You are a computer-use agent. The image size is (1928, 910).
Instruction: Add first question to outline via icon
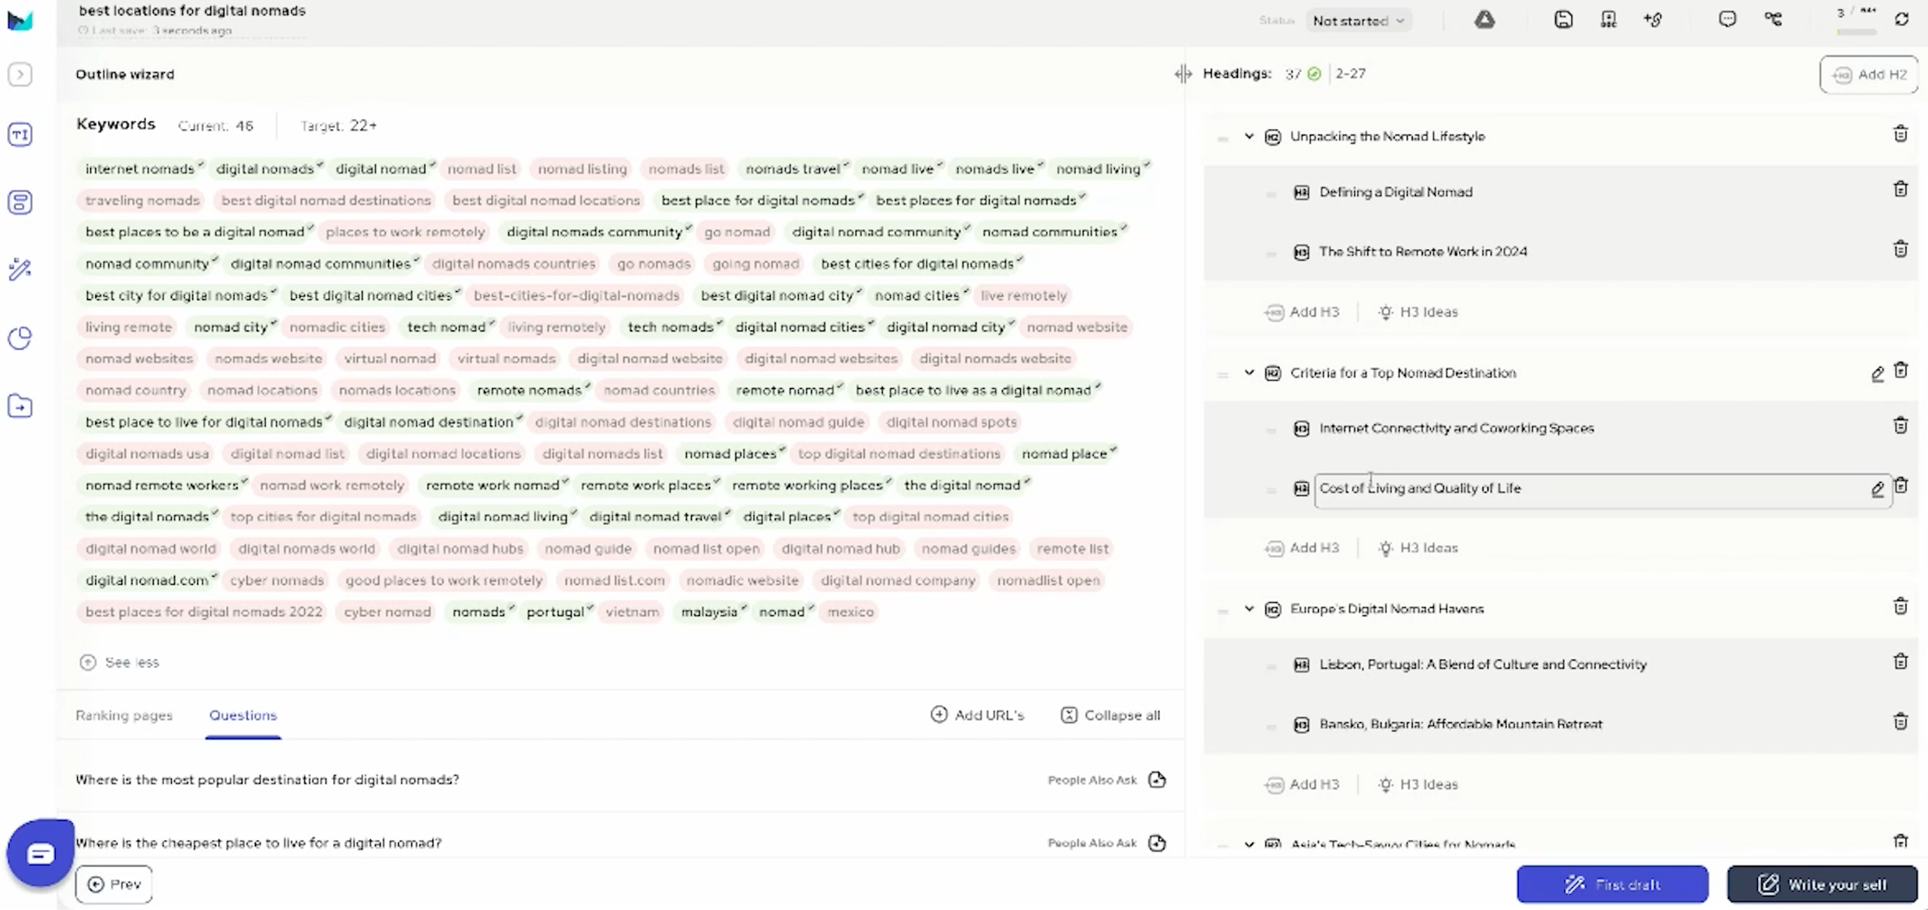1157,780
